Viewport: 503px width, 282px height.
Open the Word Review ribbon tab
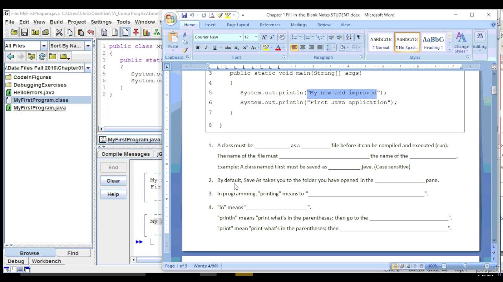point(324,25)
